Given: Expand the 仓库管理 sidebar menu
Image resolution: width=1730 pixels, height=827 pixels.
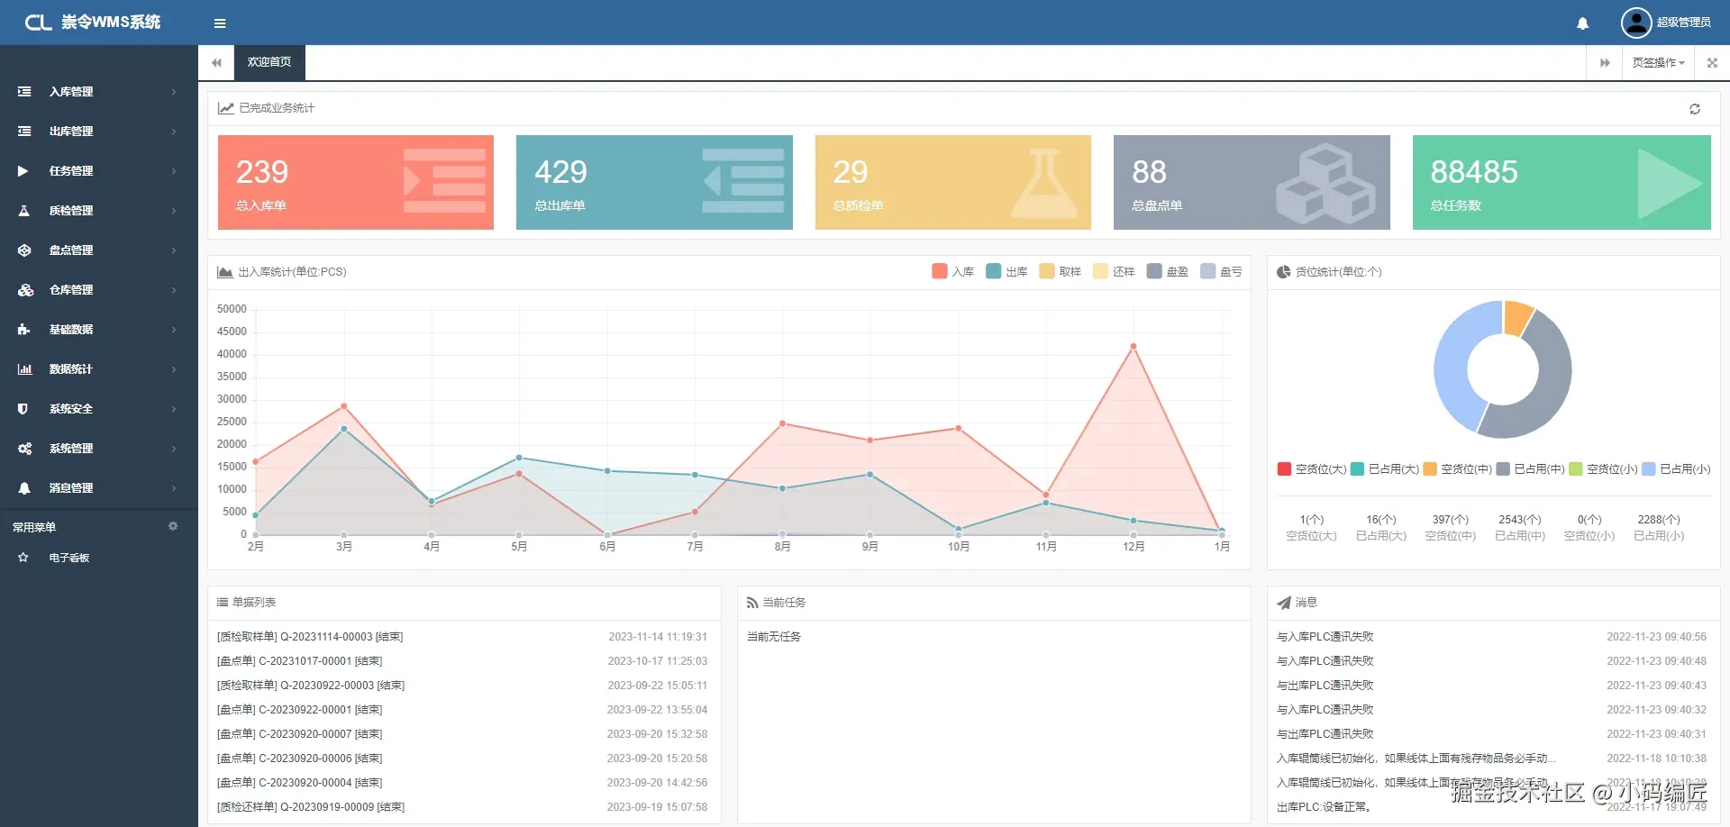Looking at the screenshot, I should pyautogui.click(x=99, y=290).
